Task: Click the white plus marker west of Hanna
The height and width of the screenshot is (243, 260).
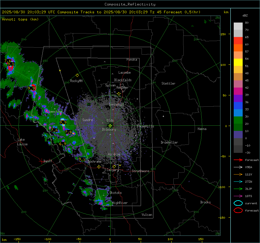Action: click(163, 116)
